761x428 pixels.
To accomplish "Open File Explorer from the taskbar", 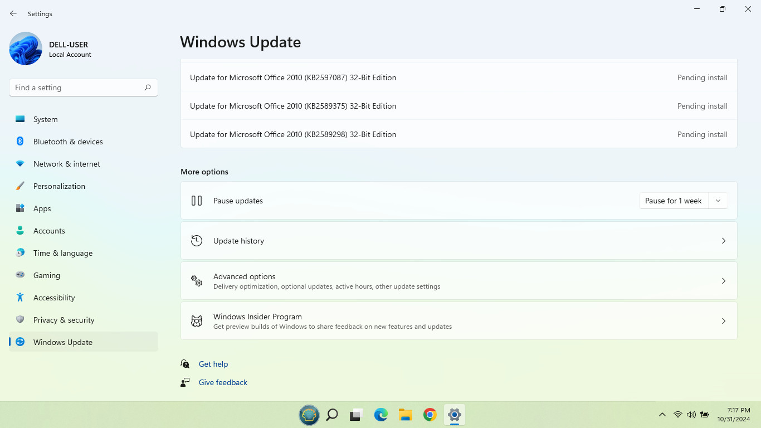I will click(406, 415).
